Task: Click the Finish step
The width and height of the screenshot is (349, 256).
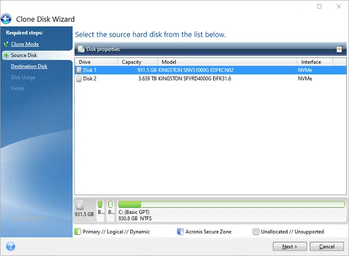Action: pos(17,88)
